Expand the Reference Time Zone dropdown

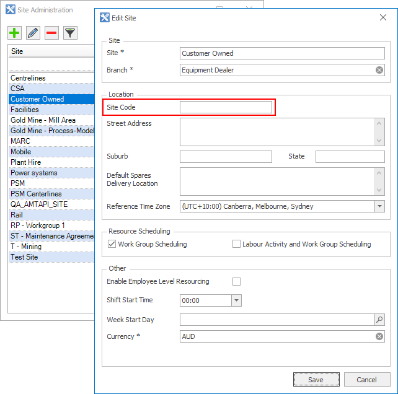(x=379, y=206)
